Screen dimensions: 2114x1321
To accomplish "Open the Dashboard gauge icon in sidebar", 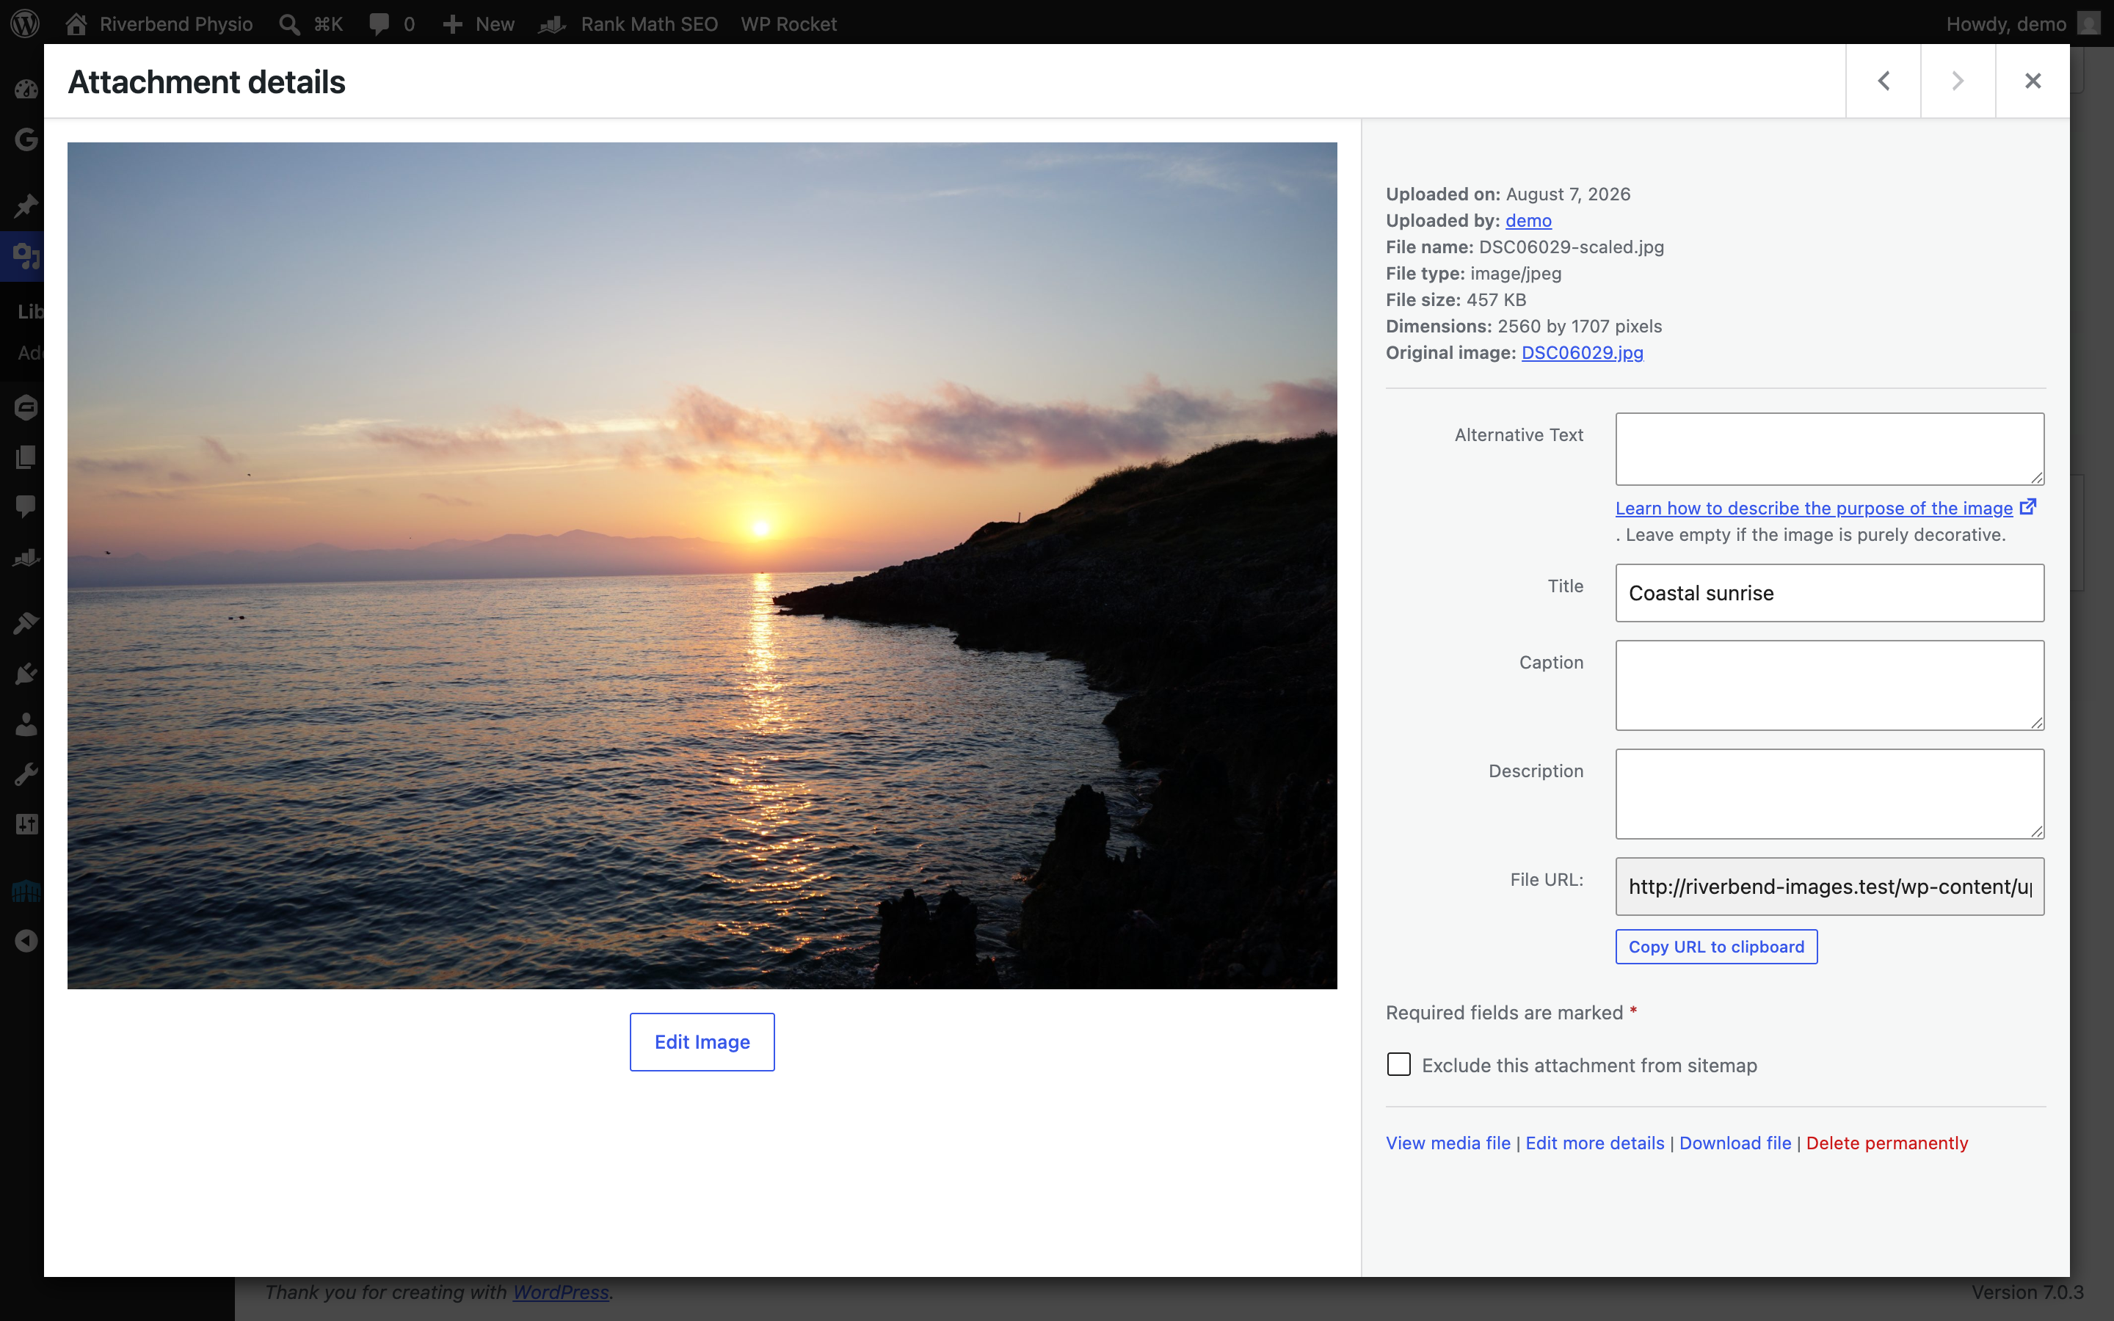I will (26, 88).
